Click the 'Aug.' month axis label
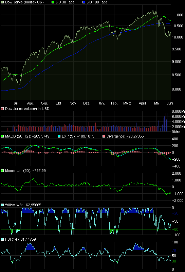The image size is (185, 272). [31, 103]
